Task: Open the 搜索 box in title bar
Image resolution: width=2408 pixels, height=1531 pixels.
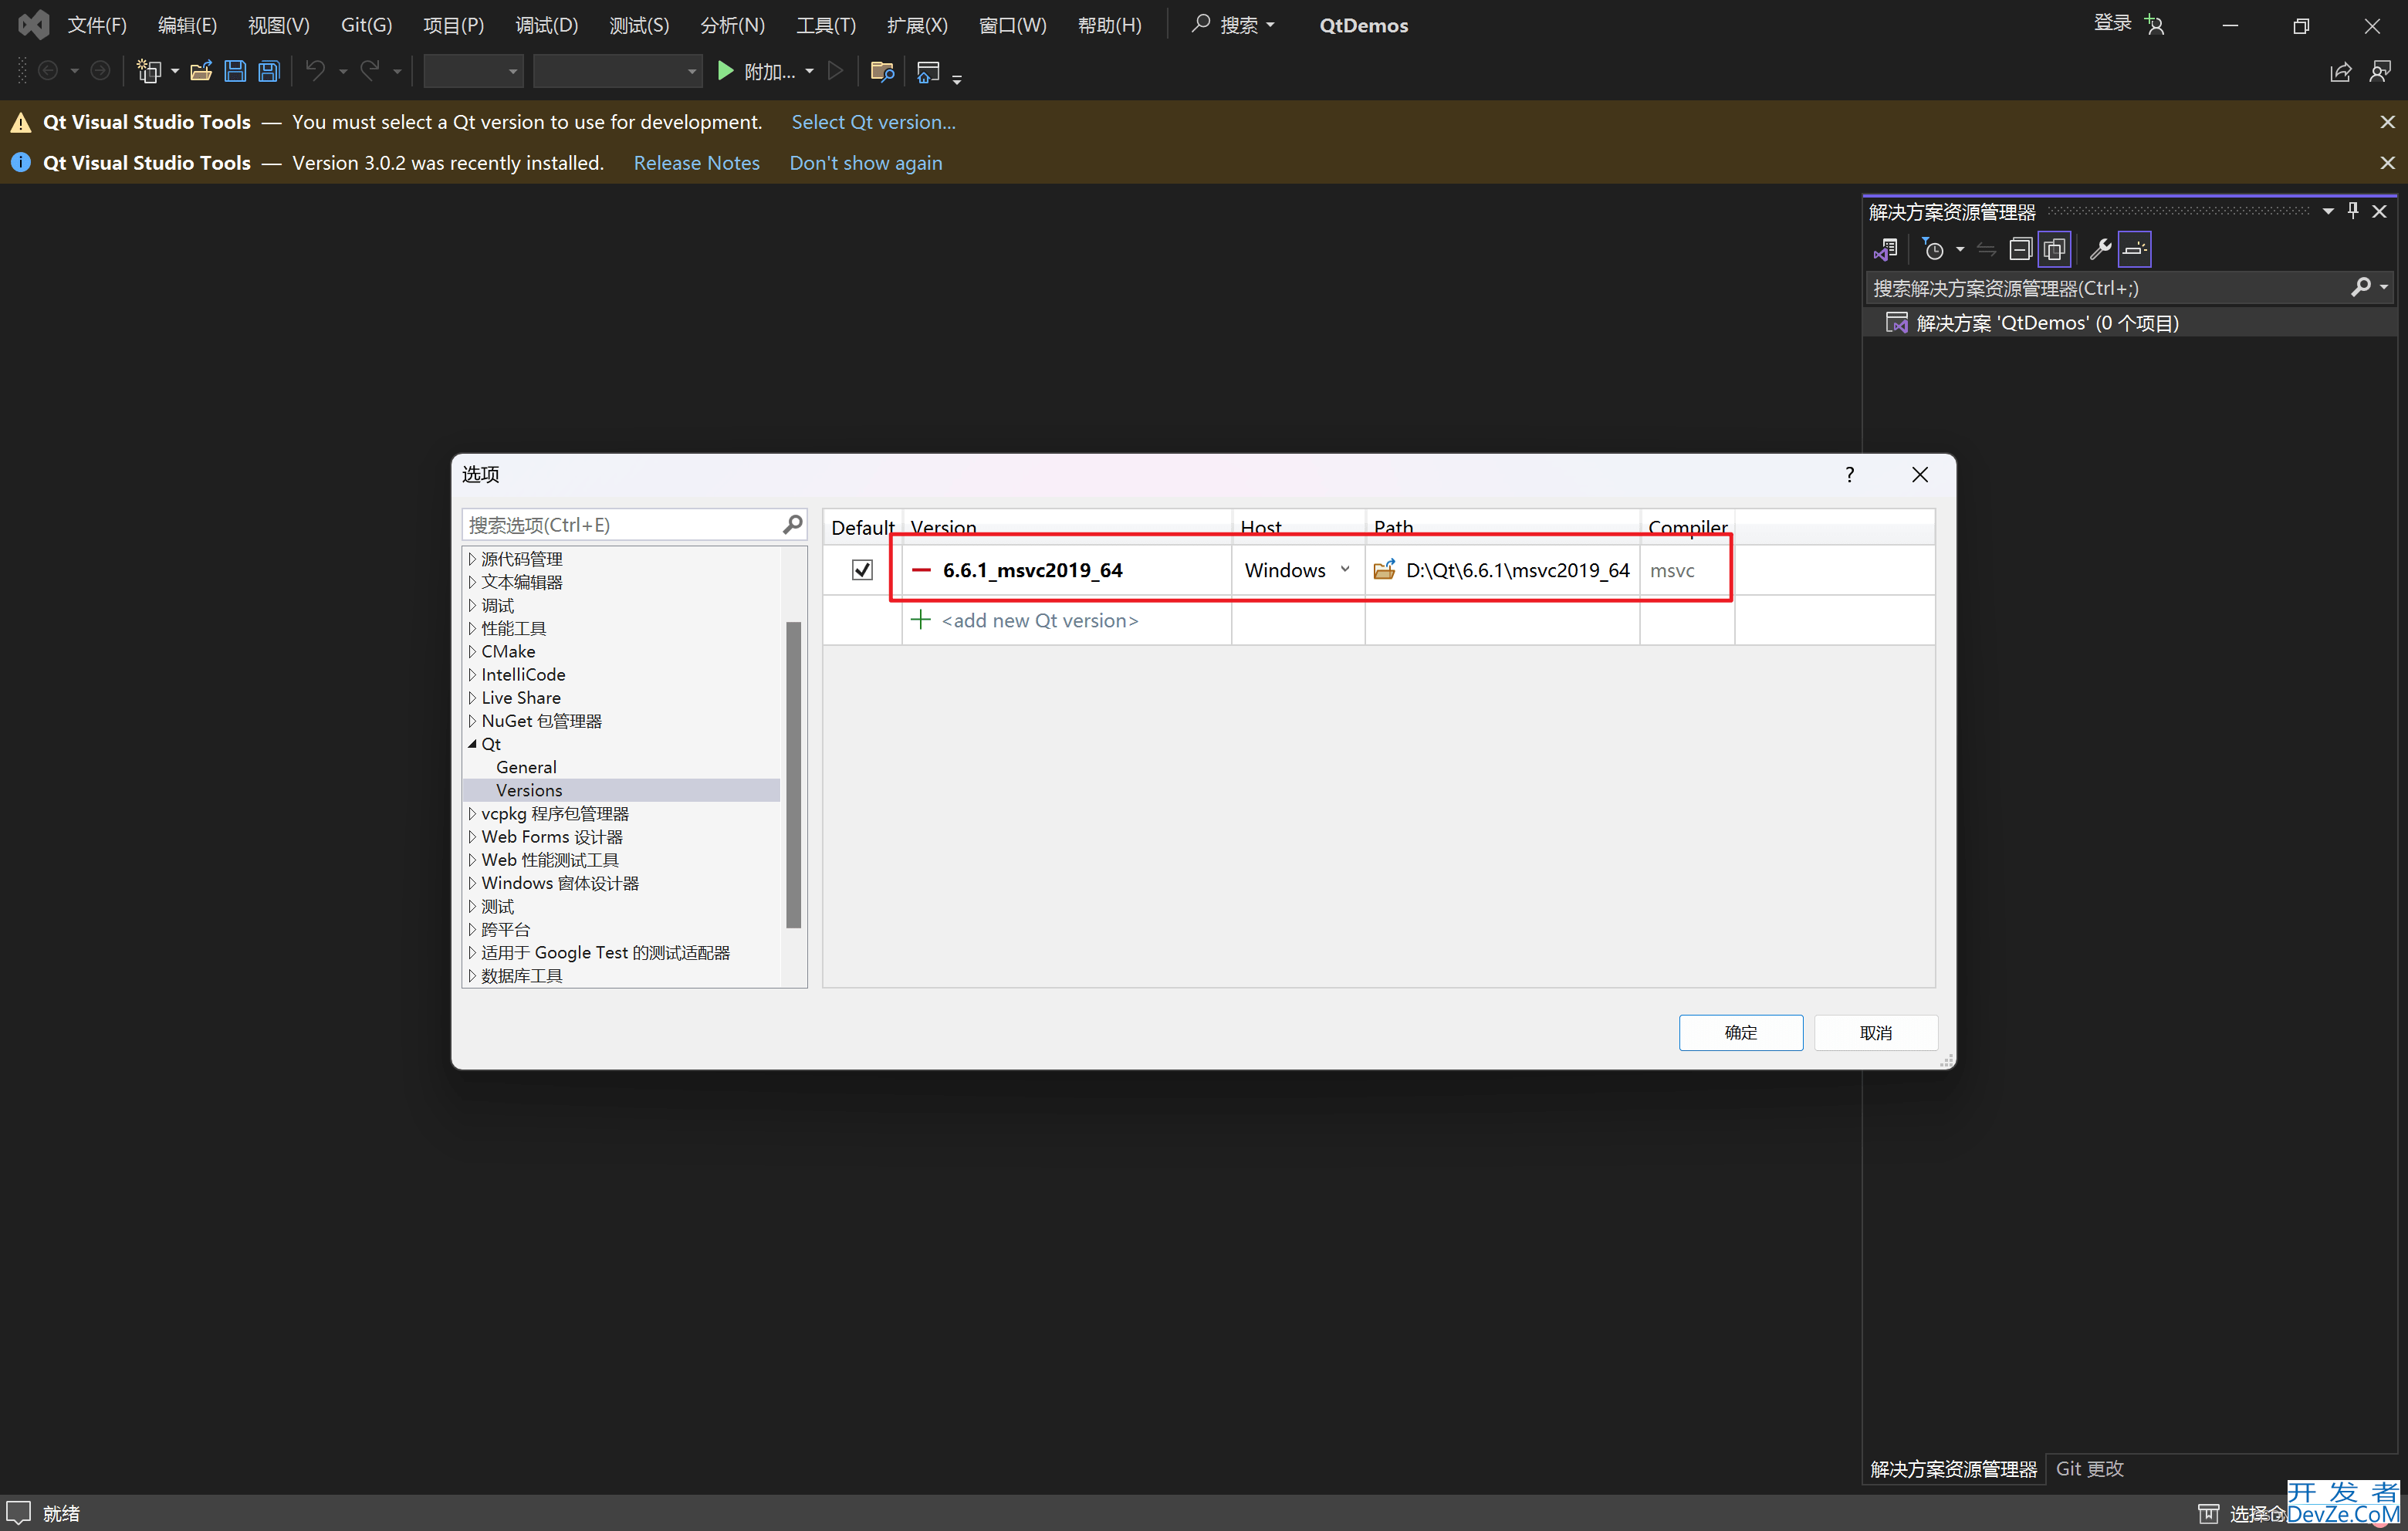Action: tap(1233, 25)
